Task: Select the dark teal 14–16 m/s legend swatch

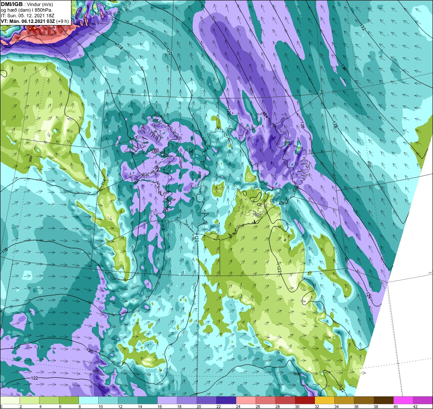Action: click(x=148, y=400)
